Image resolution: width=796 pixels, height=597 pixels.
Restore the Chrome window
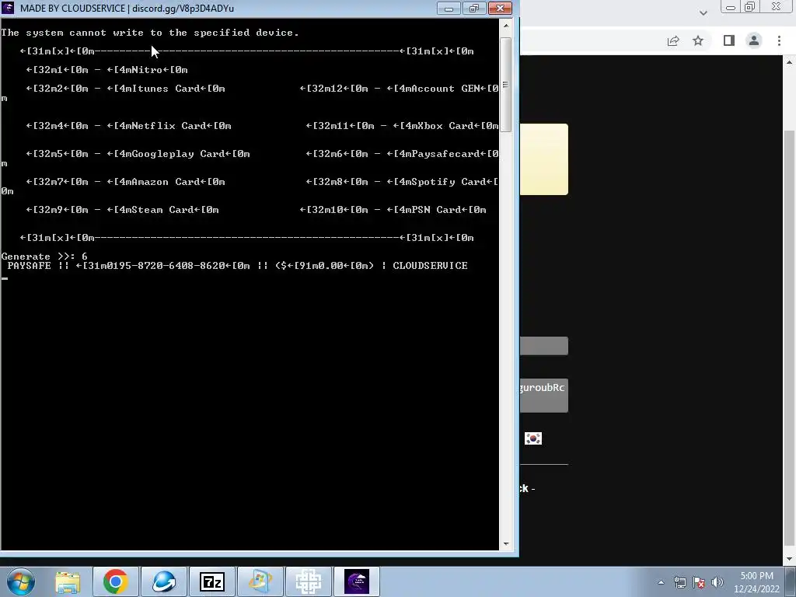[x=750, y=6]
